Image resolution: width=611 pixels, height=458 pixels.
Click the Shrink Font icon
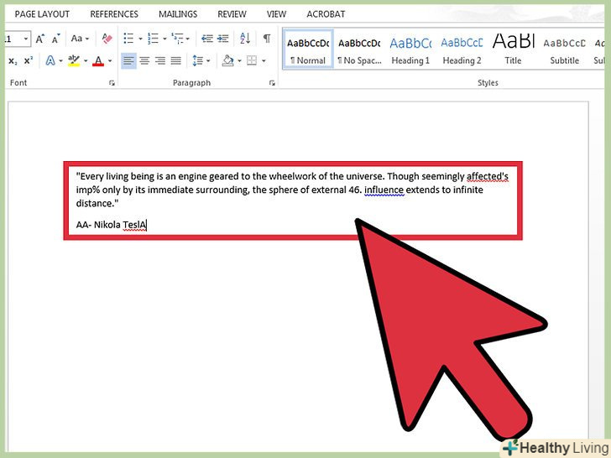point(55,39)
